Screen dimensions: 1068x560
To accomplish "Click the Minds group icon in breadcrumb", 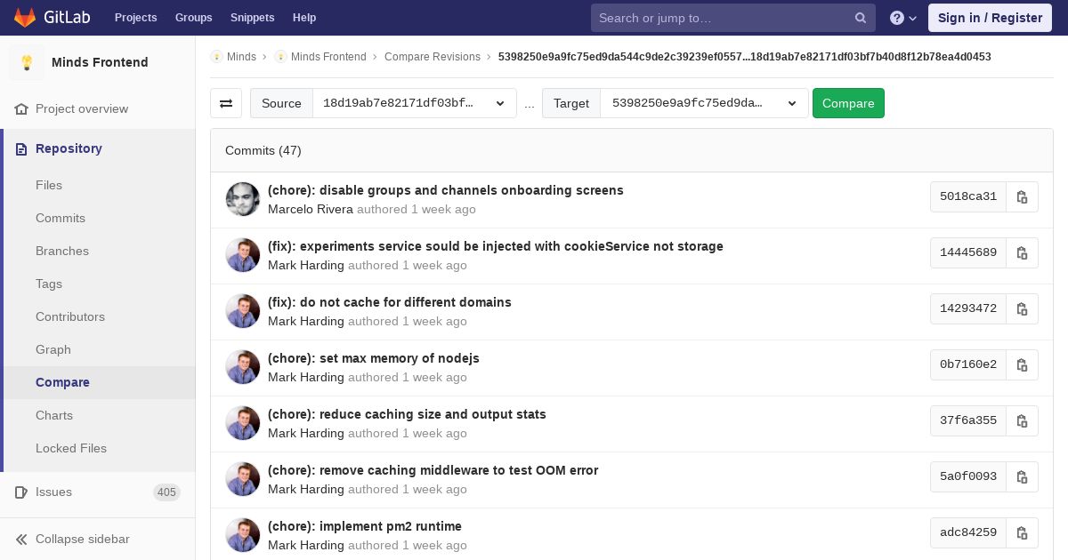I will [x=216, y=57].
